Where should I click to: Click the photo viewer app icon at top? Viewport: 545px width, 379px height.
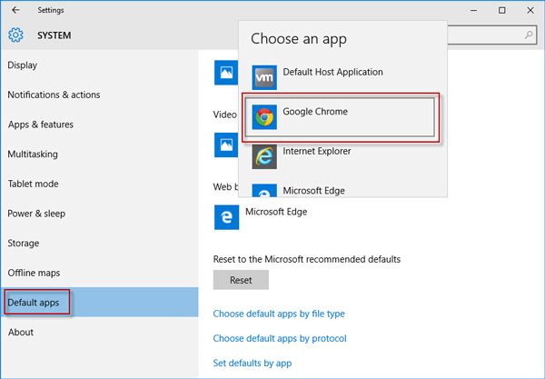(226, 73)
